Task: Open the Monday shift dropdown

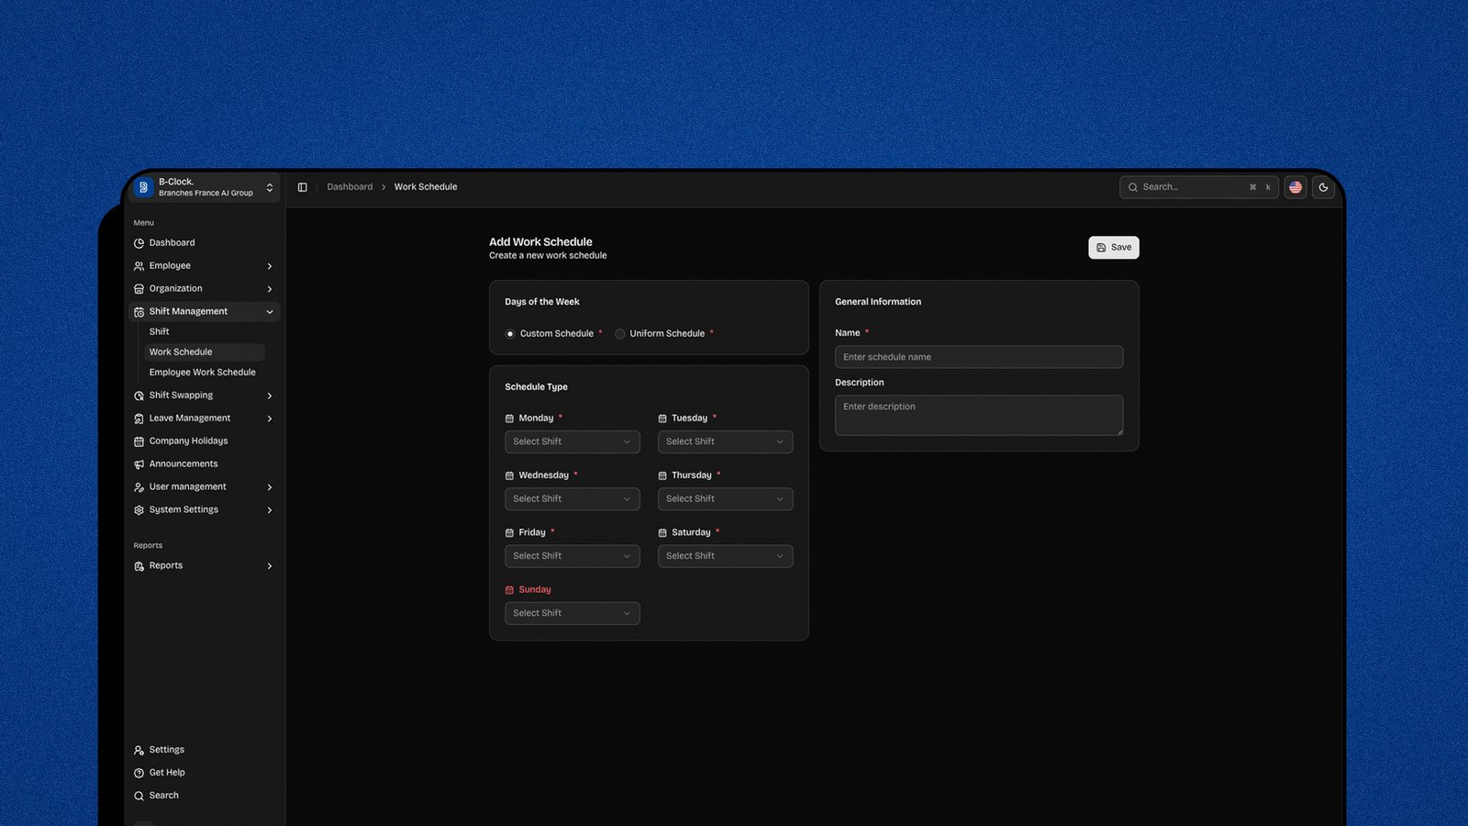Action: tap(572, 442)
